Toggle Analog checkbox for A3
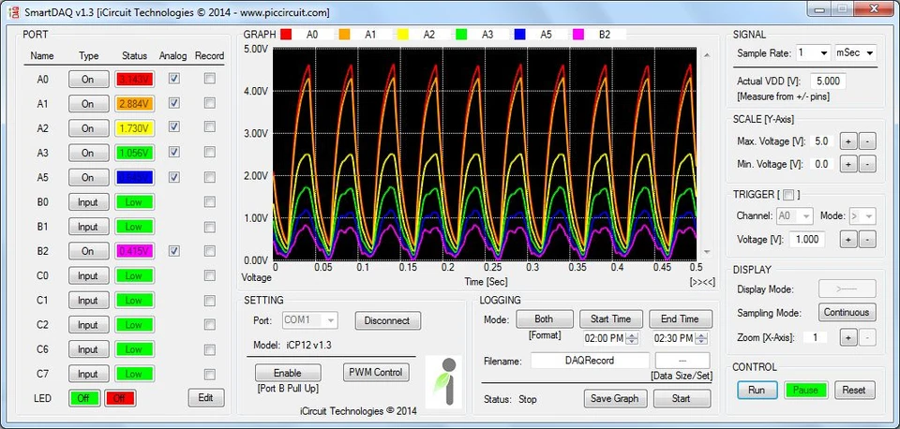Screen dimensions: 900x429 click(x=174, y=152)
